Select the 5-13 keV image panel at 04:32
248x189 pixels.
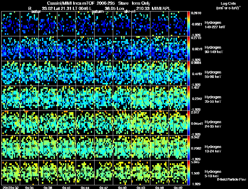coord(11,173)
